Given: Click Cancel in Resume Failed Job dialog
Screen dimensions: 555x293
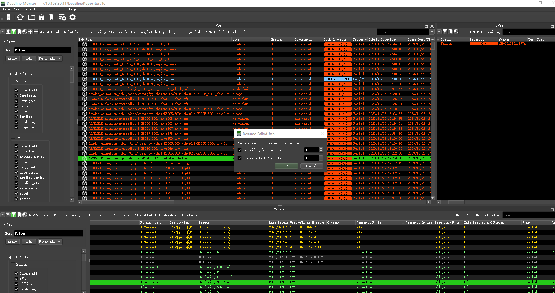Looking at the screenshot, I should pos(311,166).
